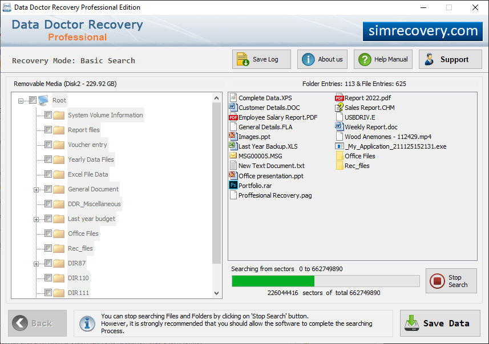The width and height of the screenshot is (489, 344).
Task: Open the Help Manual
Action: [x=383, y=59]
